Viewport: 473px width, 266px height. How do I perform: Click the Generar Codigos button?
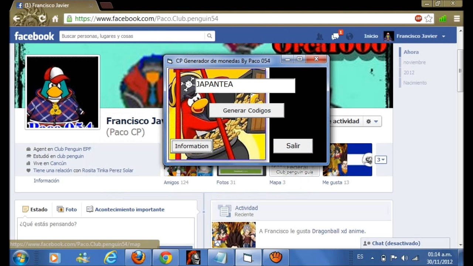[246, 110]
